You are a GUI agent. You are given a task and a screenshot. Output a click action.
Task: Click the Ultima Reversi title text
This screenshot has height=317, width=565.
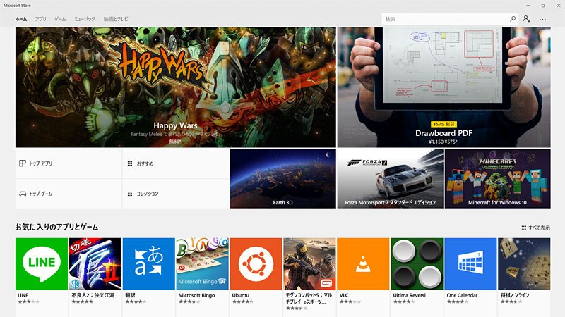click(x=410, y=295)
